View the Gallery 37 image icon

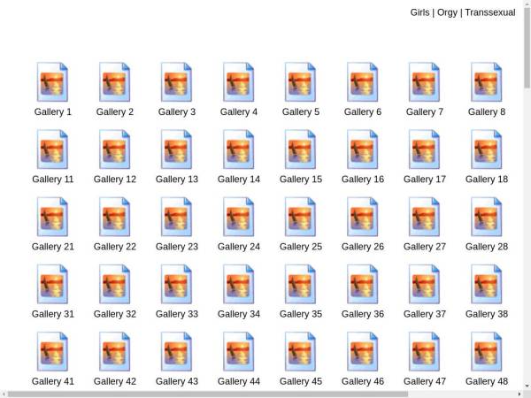pos(424,284)
